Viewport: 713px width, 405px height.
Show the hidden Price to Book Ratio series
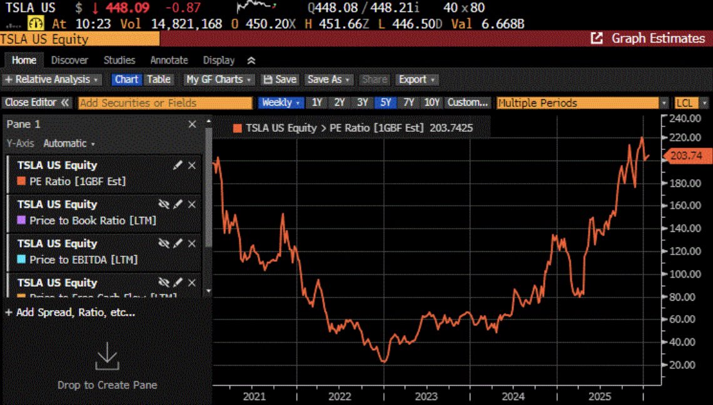click(x=164, y=204)
